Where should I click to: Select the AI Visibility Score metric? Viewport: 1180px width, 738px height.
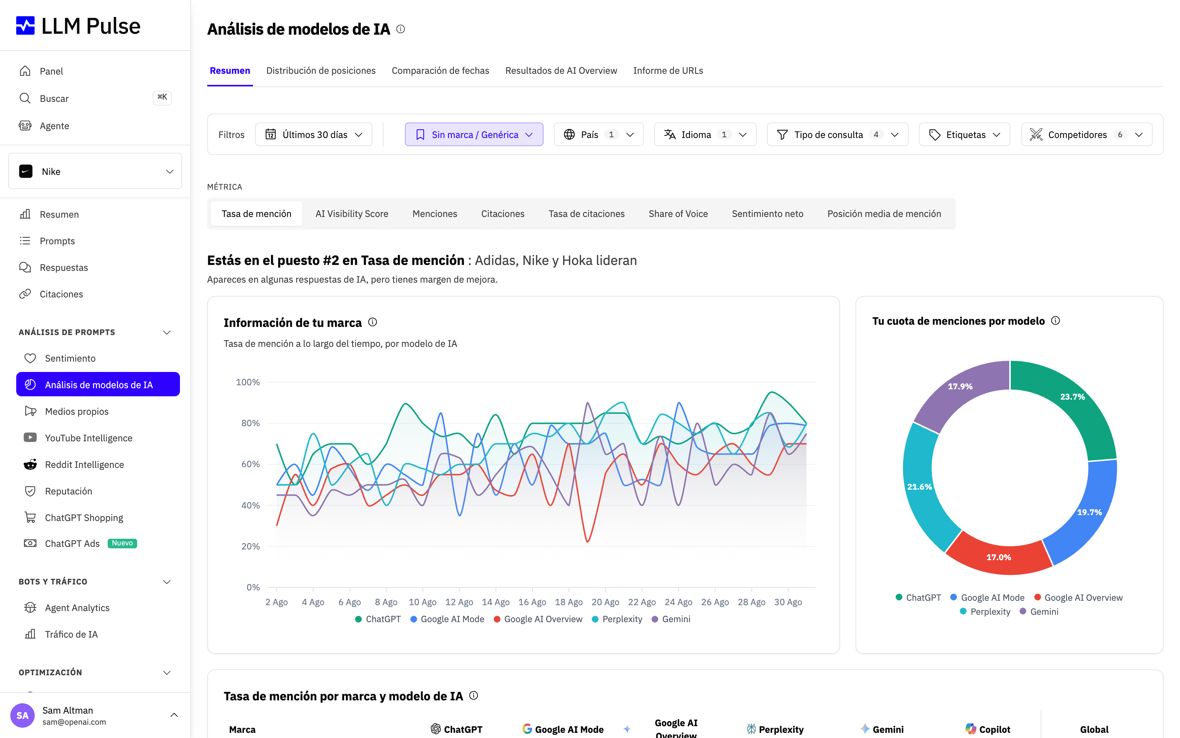click(x=351, y=214)
